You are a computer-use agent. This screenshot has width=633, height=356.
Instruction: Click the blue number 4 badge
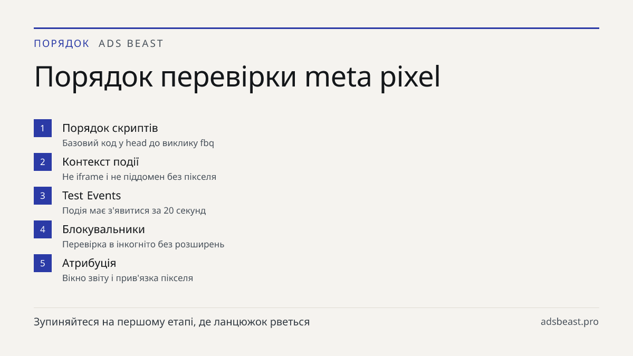(43, 229)
